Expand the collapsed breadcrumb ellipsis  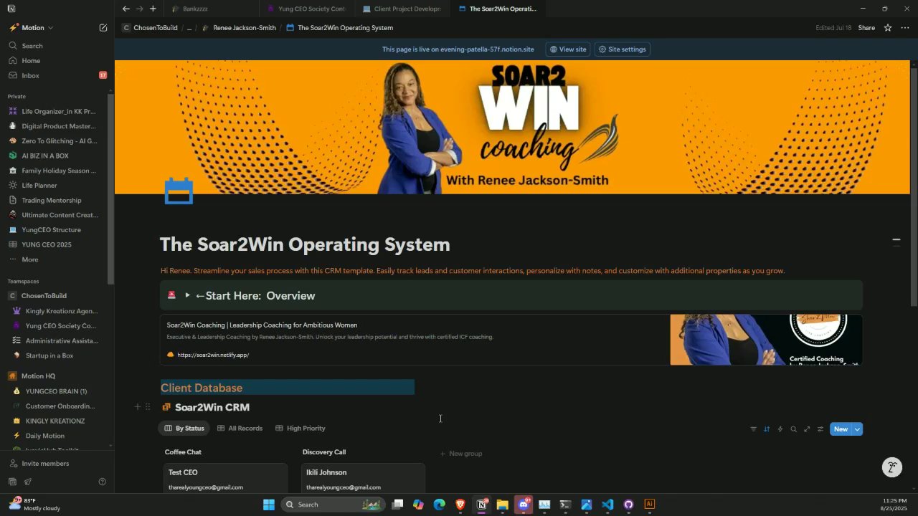click(x=189, y=28)
